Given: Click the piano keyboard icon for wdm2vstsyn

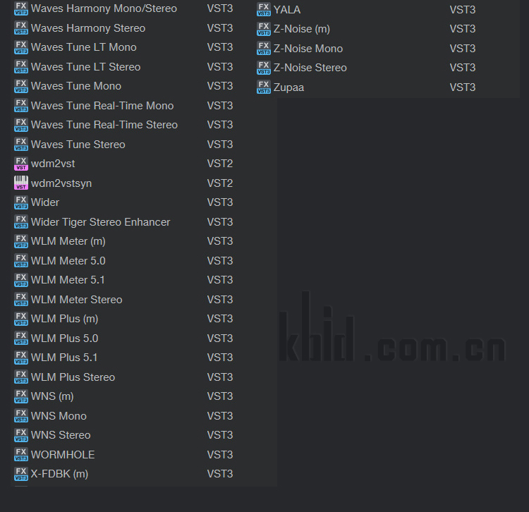Looking at the screenshot, I should point(21,183).
